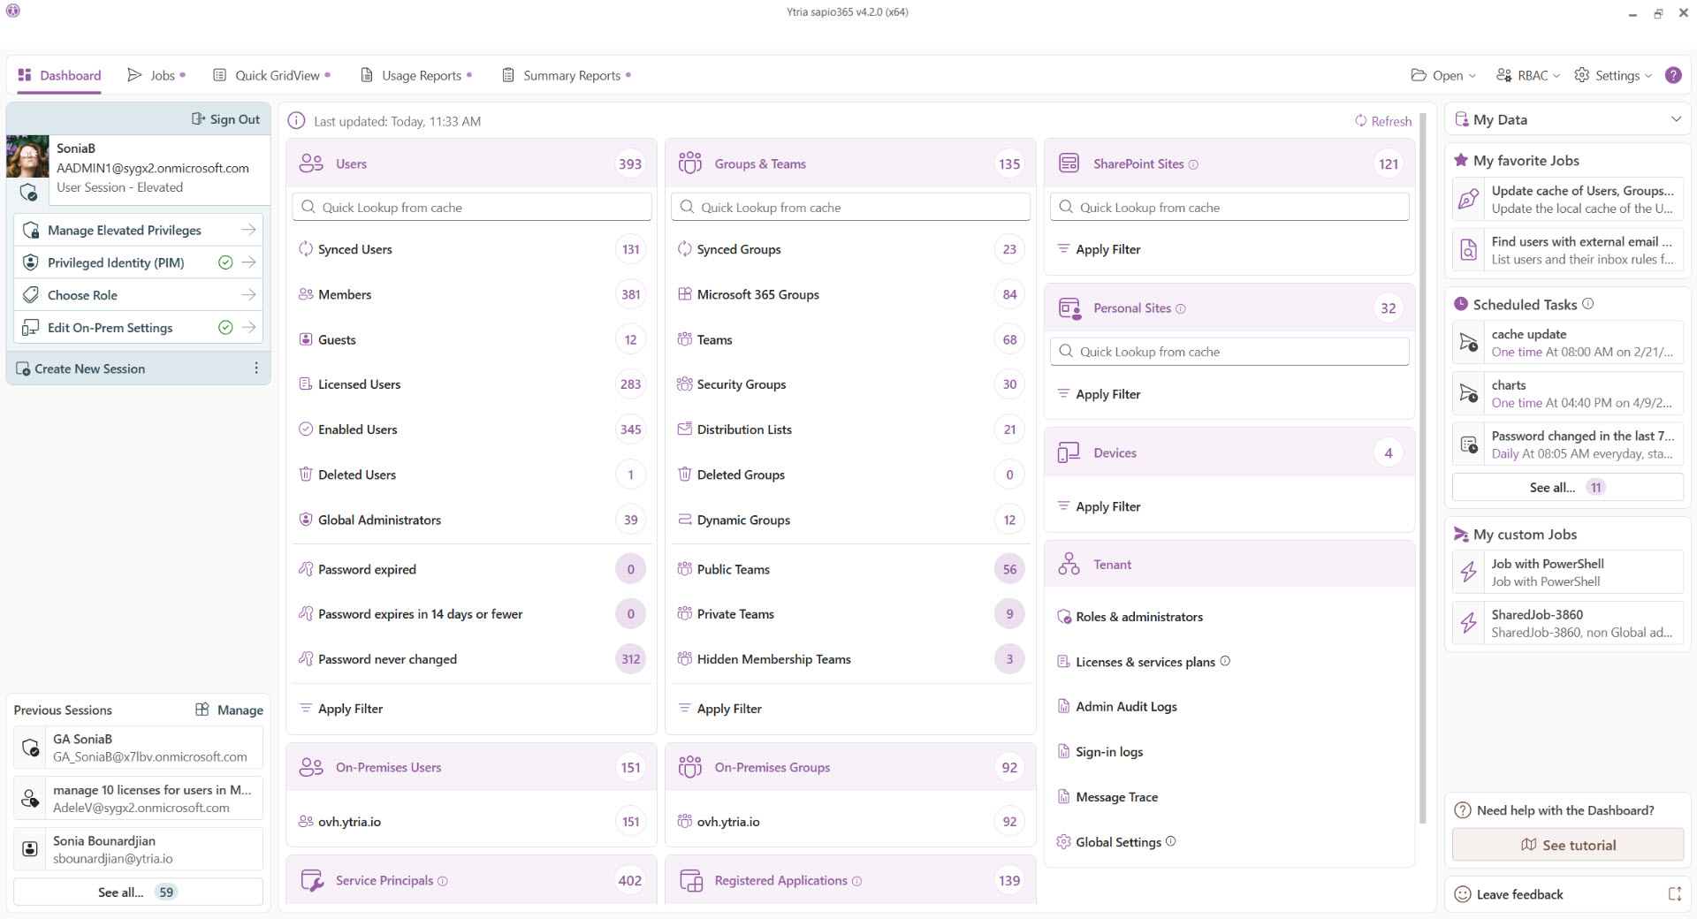1697x919 pixels.
Task: Click the Registered Applications card icon
Action: point(690,880)
